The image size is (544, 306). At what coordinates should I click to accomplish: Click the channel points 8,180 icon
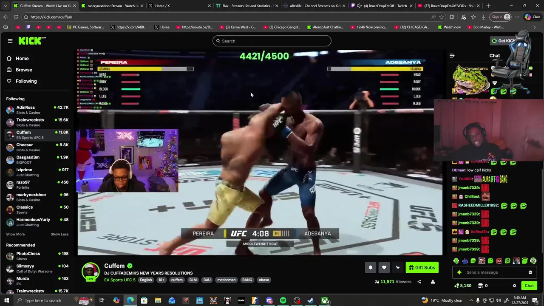pos(457,286)
